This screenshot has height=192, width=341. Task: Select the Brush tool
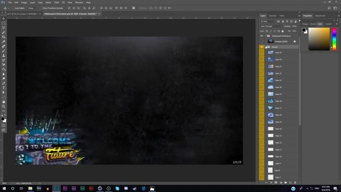(x=4, y=51)
